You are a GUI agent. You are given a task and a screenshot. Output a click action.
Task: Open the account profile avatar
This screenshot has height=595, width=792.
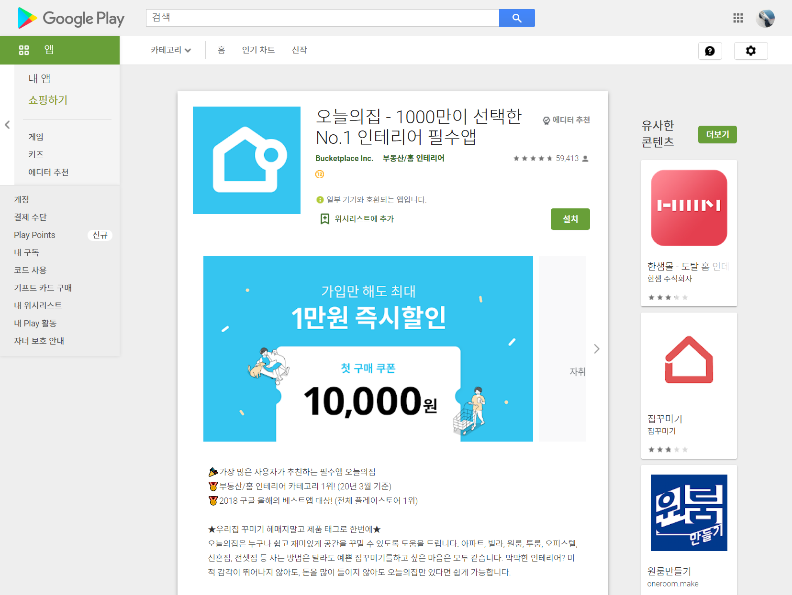tap(765, 18)
